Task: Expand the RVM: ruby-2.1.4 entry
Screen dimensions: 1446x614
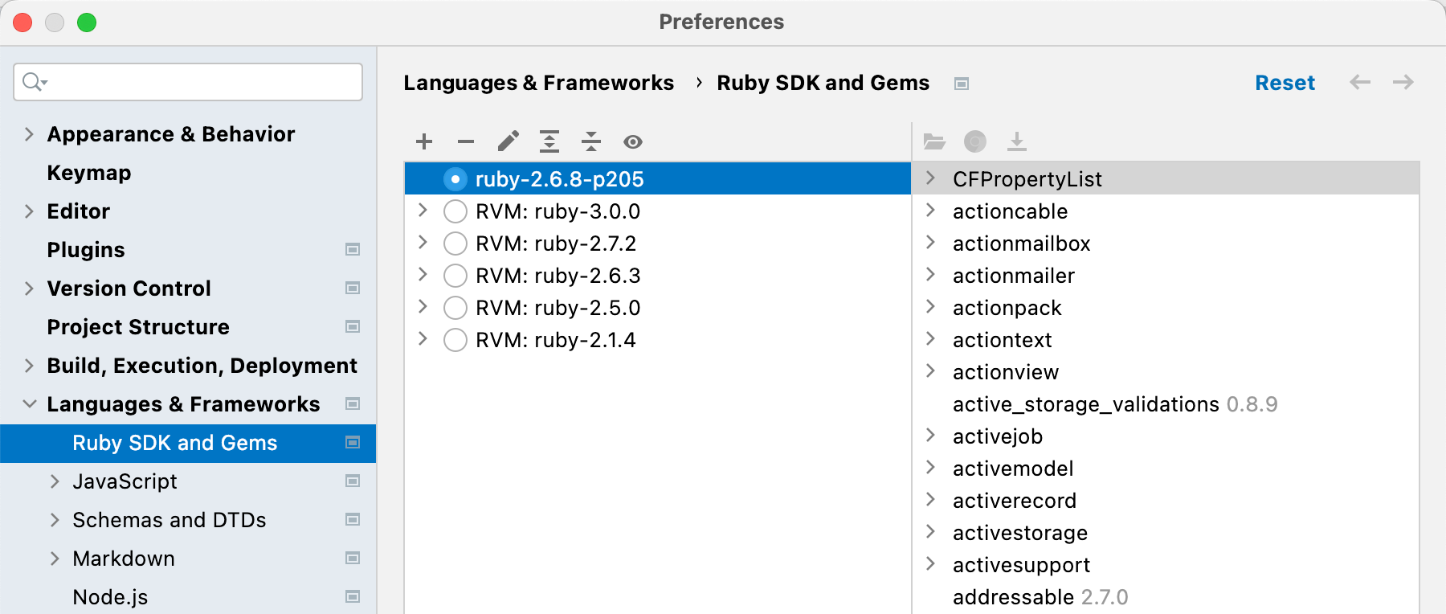Action: 423,339
